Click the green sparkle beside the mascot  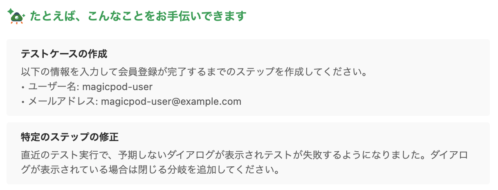pos(10,12)
